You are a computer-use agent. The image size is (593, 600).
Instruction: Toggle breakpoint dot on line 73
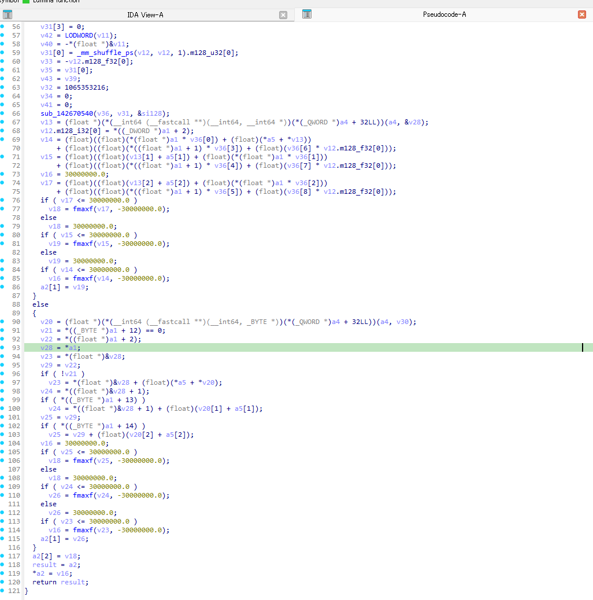[x=2, y=174]
